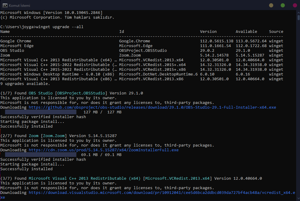Image resolution: width=300 pixels, height=201 pixels.
Task: Click 'Microsoft Edge' in the Name column
Action: coord(17,46)
